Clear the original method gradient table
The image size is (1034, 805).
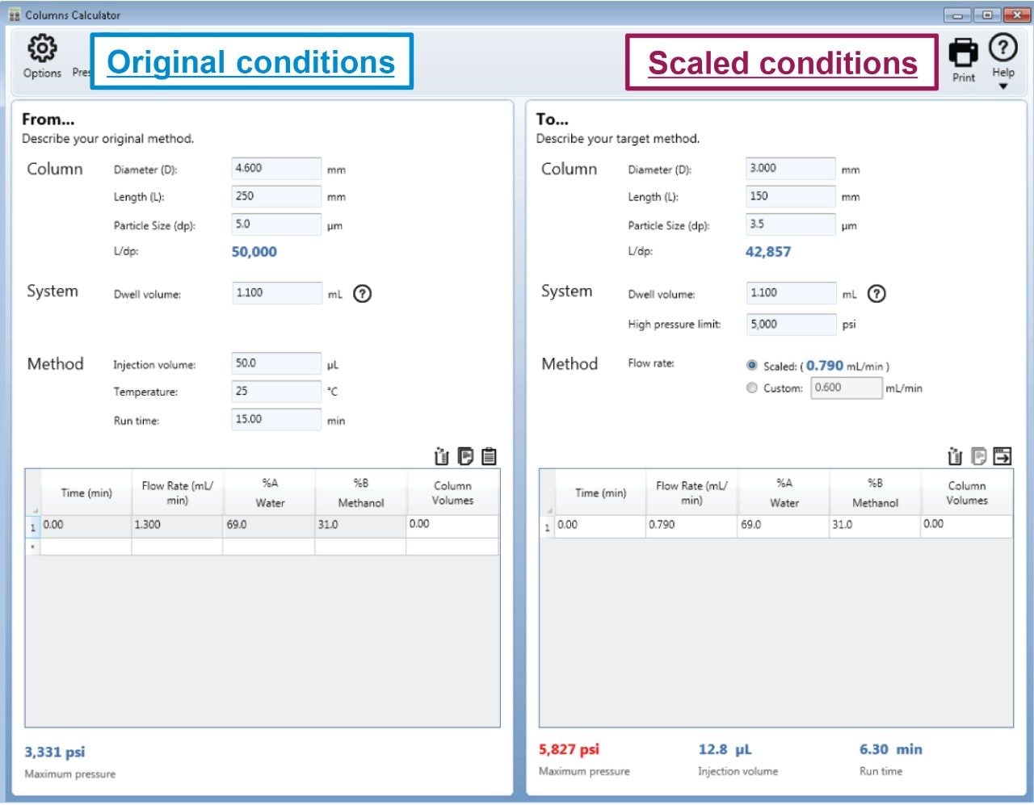441,455
